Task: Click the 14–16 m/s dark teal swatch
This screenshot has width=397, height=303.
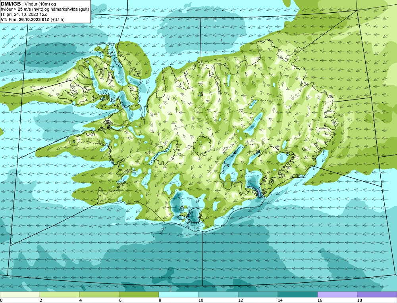Action: click(298, 294)
